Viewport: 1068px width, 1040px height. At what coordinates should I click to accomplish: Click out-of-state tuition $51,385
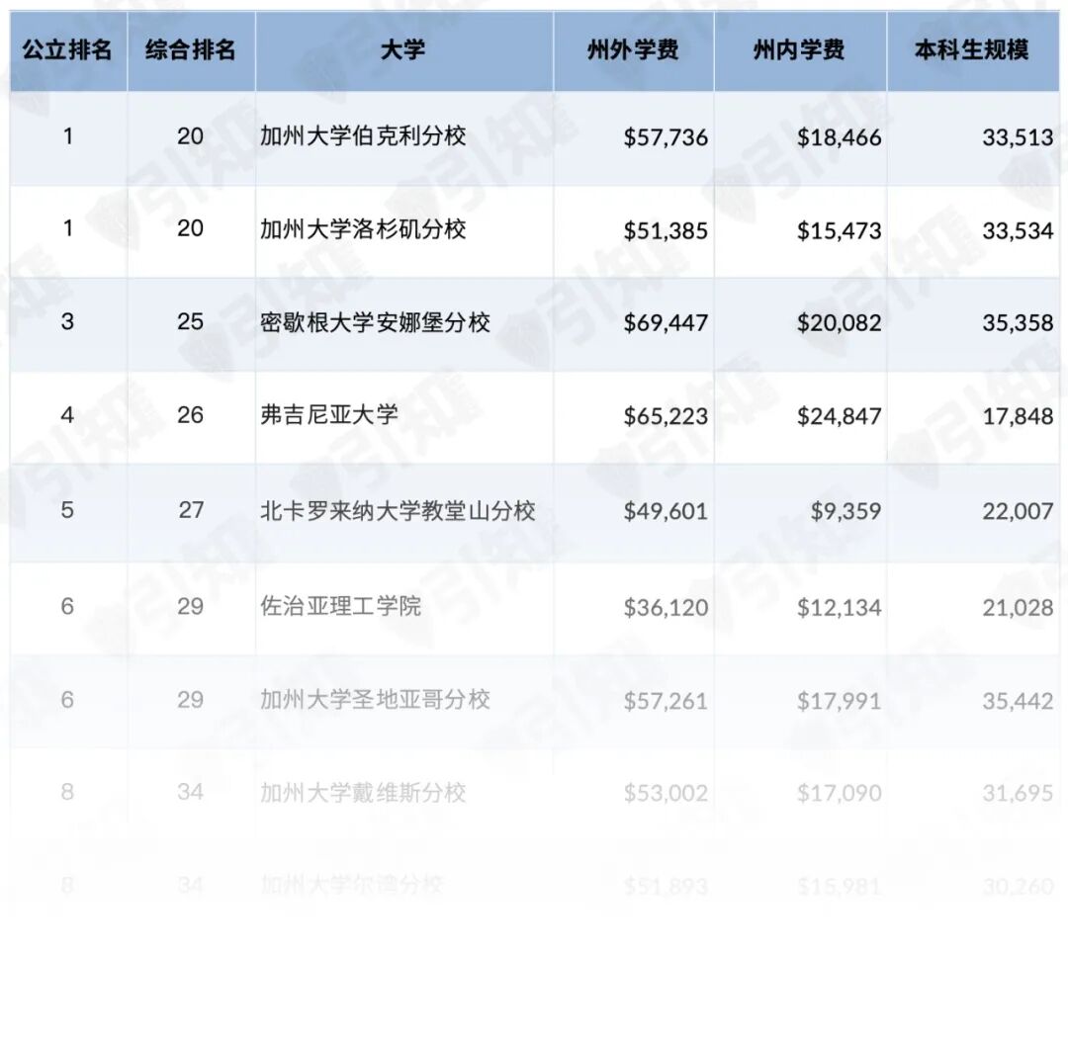pyautogui.click(x=666, y=231)
